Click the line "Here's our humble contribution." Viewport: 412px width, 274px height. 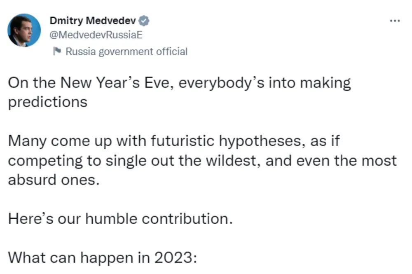120,218
